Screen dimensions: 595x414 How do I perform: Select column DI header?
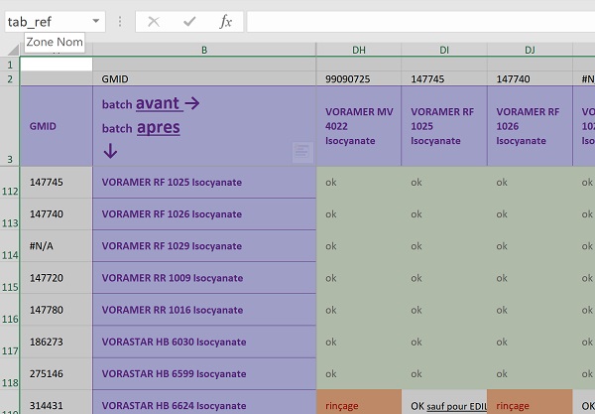444,50
